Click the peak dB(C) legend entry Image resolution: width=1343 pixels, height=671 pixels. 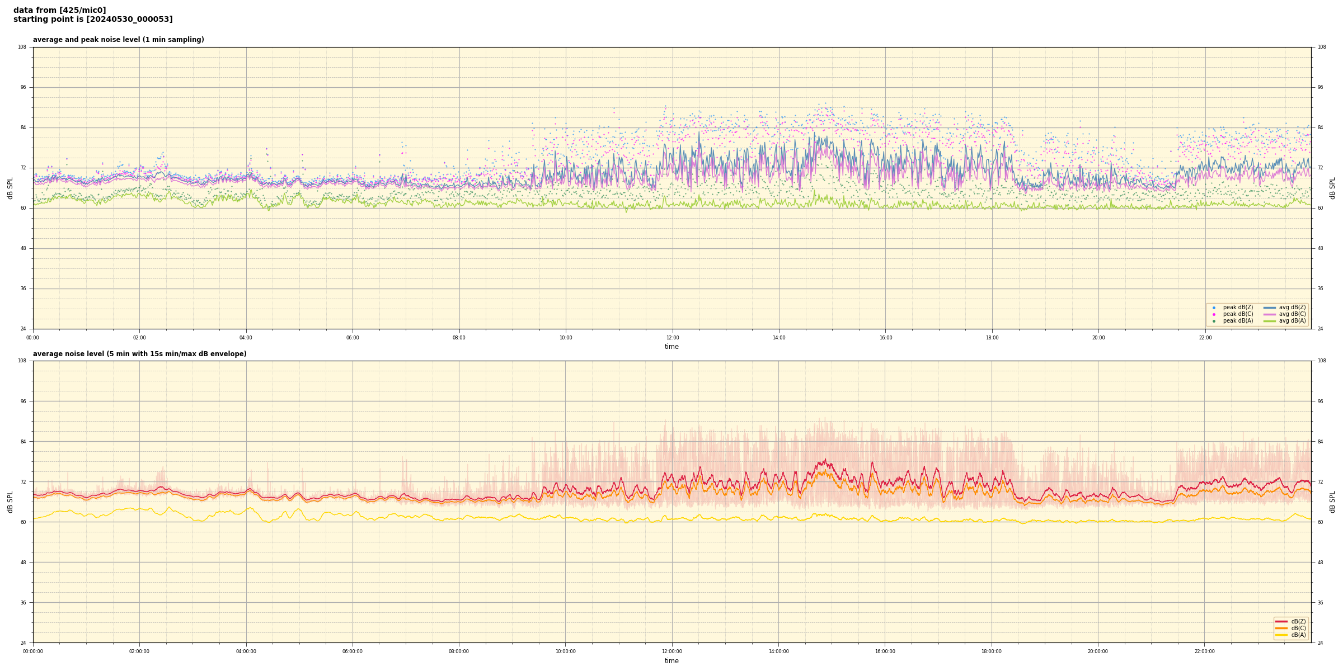point(1238,314)
